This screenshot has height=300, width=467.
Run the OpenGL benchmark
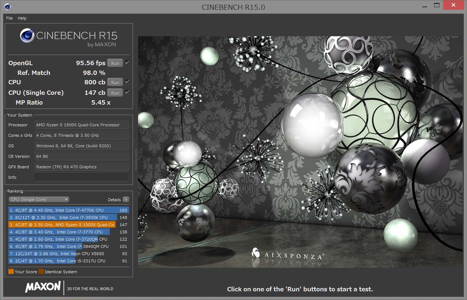[x=115, y=63]
